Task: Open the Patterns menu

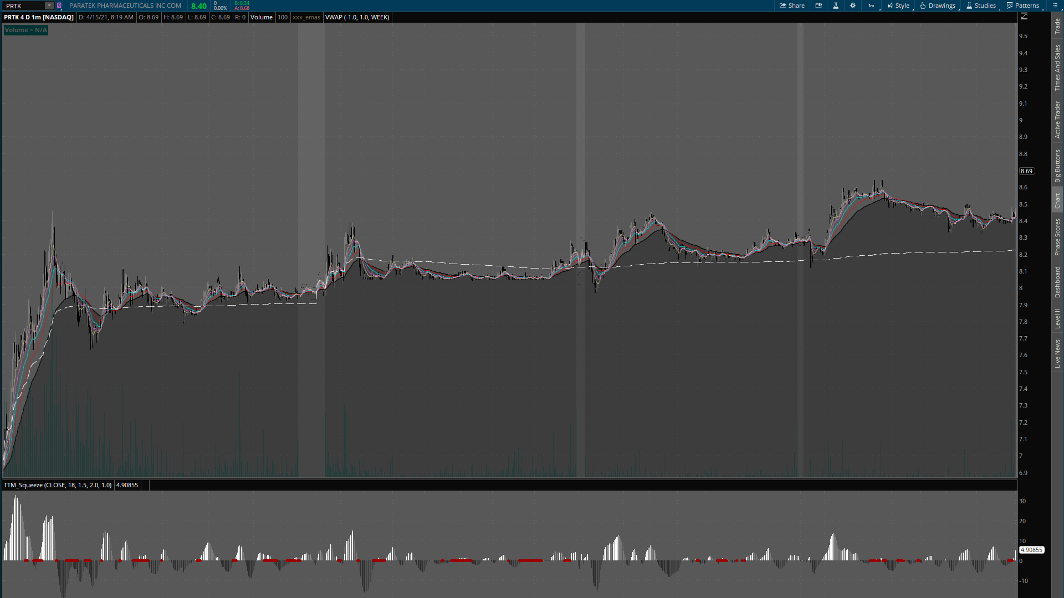Action: pos(1023,6)
